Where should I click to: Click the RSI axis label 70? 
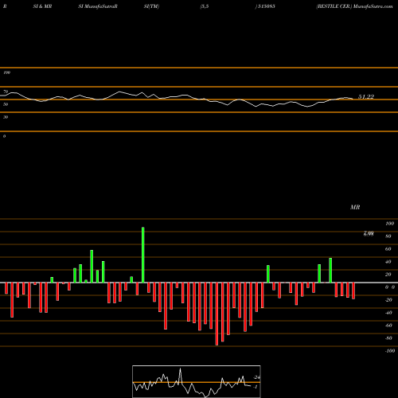click(x=6, y=92)
